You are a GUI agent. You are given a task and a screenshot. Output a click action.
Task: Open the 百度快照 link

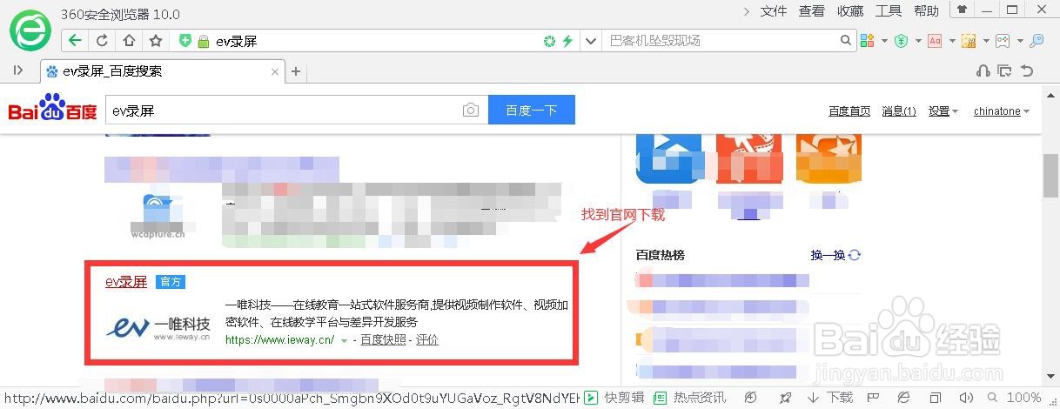click(383, 340)
